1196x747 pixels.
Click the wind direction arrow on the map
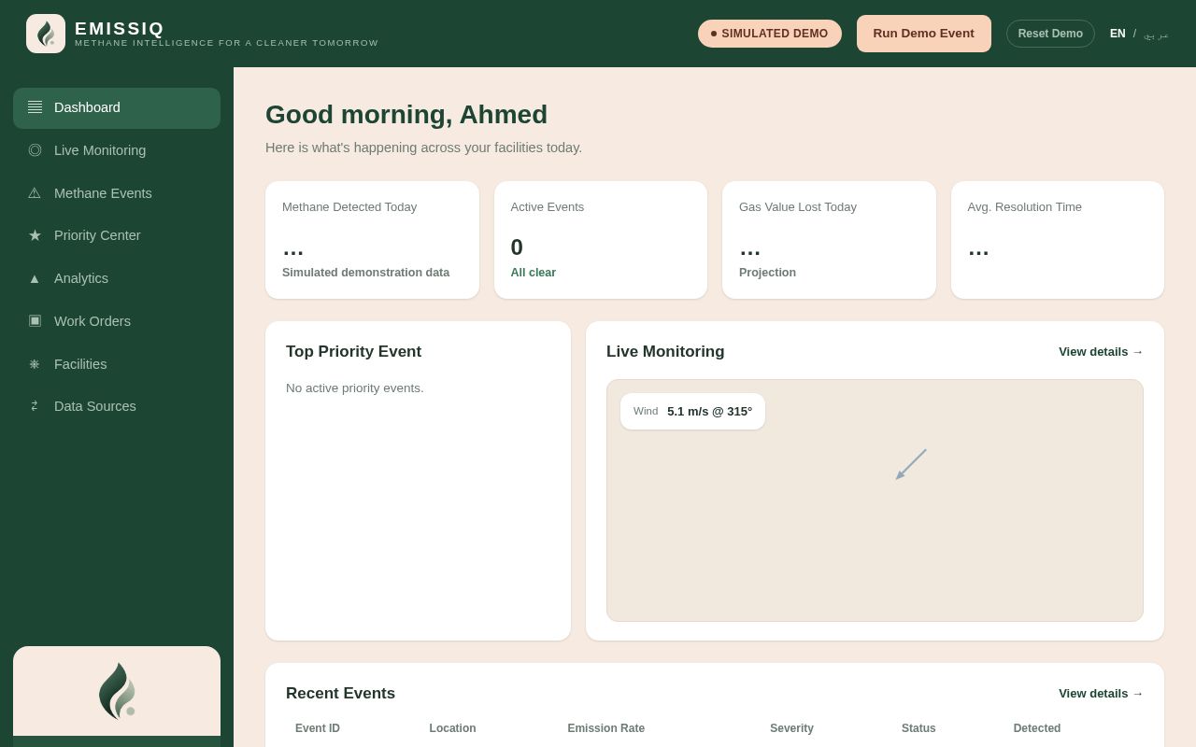pyautogui.click(x=911, y=464)
